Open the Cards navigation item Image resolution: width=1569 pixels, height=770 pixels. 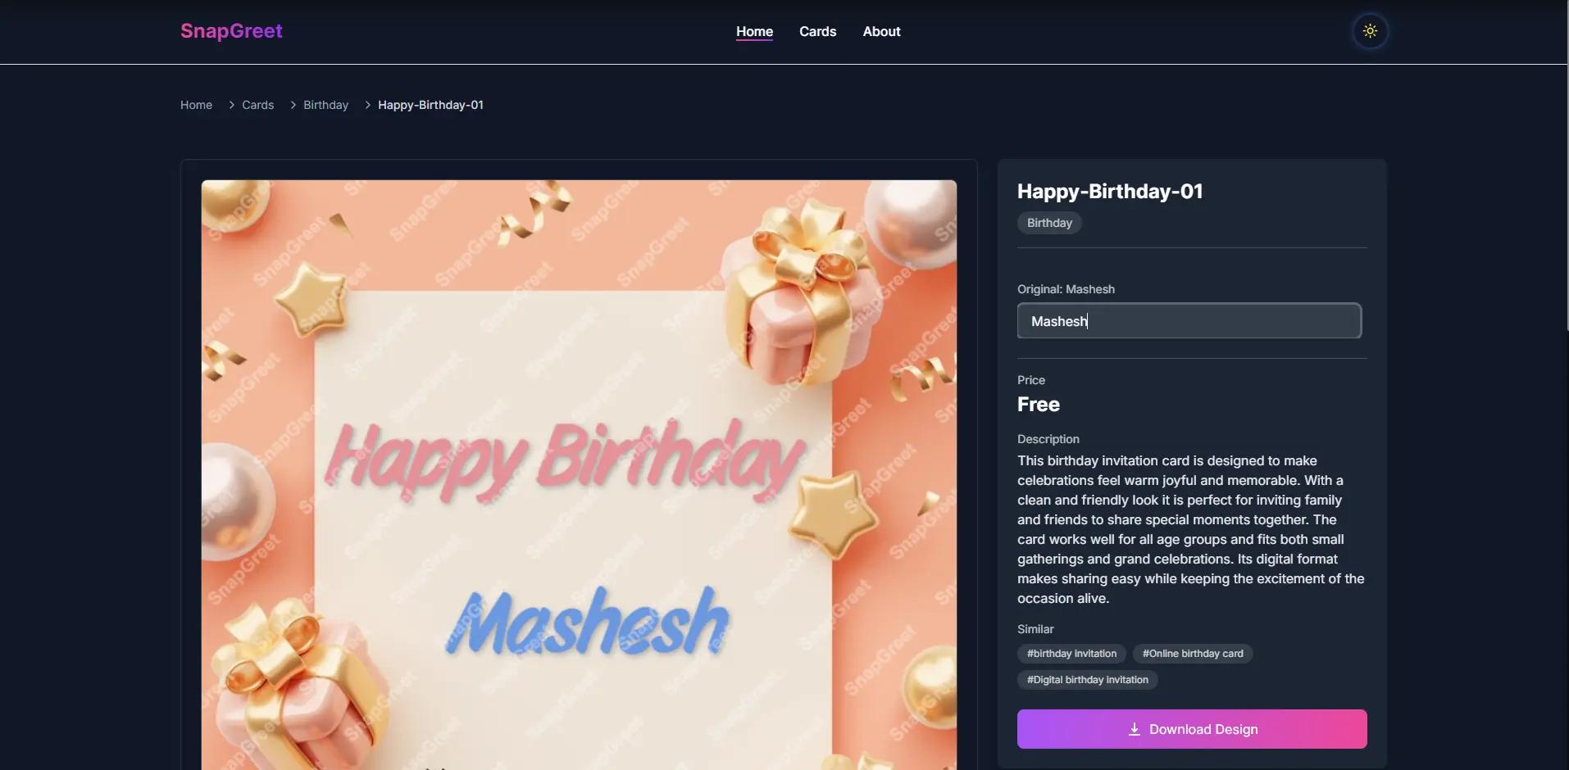(x=817, y=31)
